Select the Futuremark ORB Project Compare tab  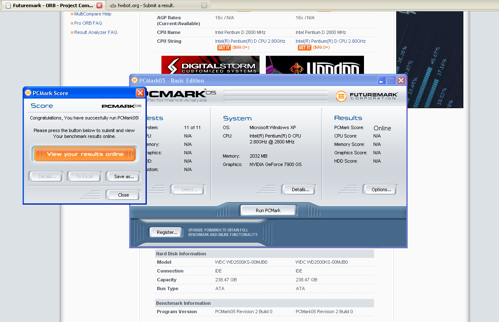click(x=53, y=5)
